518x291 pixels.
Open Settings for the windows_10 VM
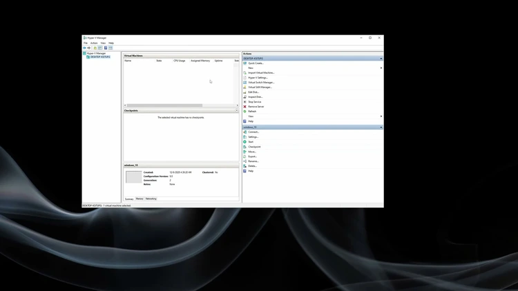[x=253, y=137]
